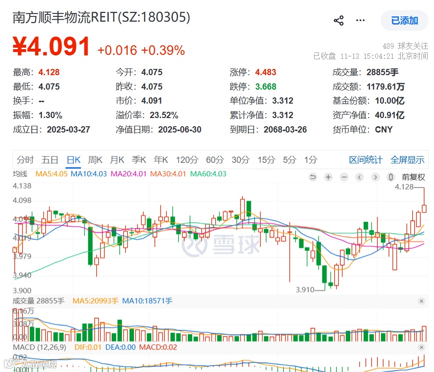Click the MA5:4.05 moving average label

[52, 174]
